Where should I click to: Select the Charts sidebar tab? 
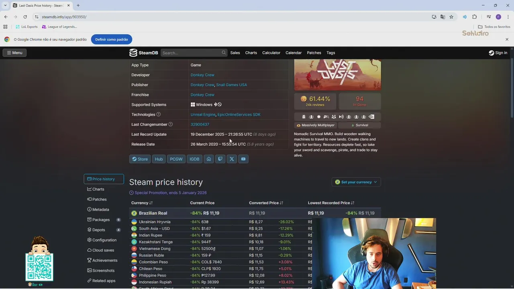click(x=104, y=189)
